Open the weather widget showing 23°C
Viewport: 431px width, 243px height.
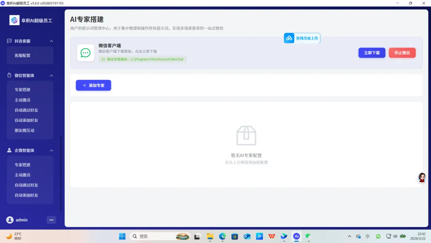[14, 236]
